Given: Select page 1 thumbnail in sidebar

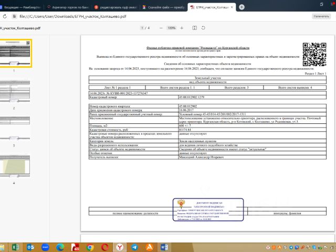Looking at the screenshot, I should pos(15,53).
